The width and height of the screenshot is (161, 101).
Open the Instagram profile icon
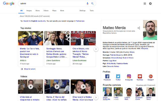(x=129, y=76)
